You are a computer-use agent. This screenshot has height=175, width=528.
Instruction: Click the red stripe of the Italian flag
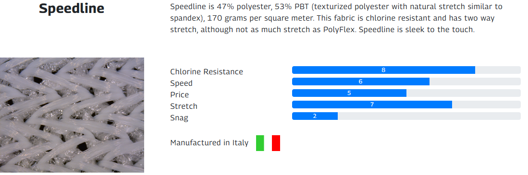pos(276,143)
